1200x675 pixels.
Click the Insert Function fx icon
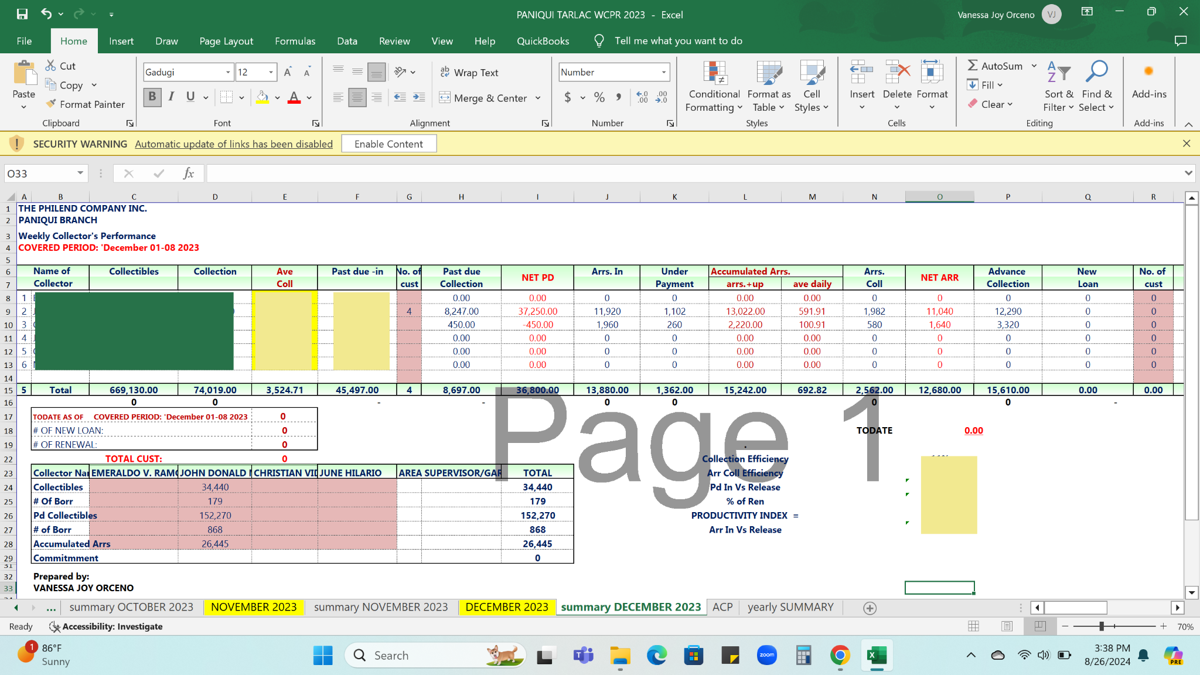188,173
